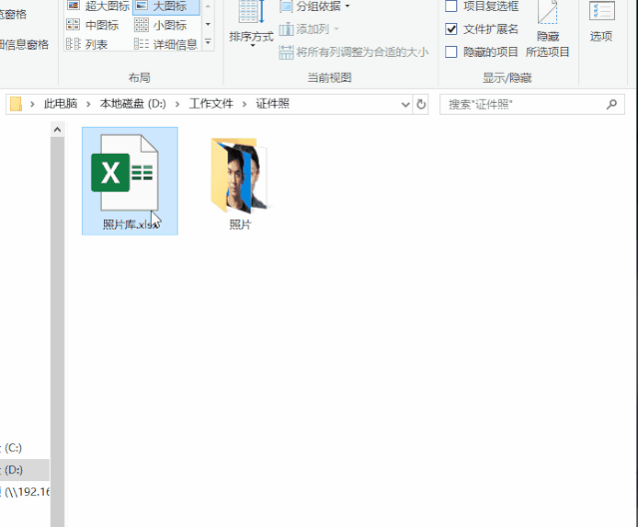The image size is (638, 527).
Task: Click the search magnifier icon
Action: pyautogui.click(x=612, y=105)
